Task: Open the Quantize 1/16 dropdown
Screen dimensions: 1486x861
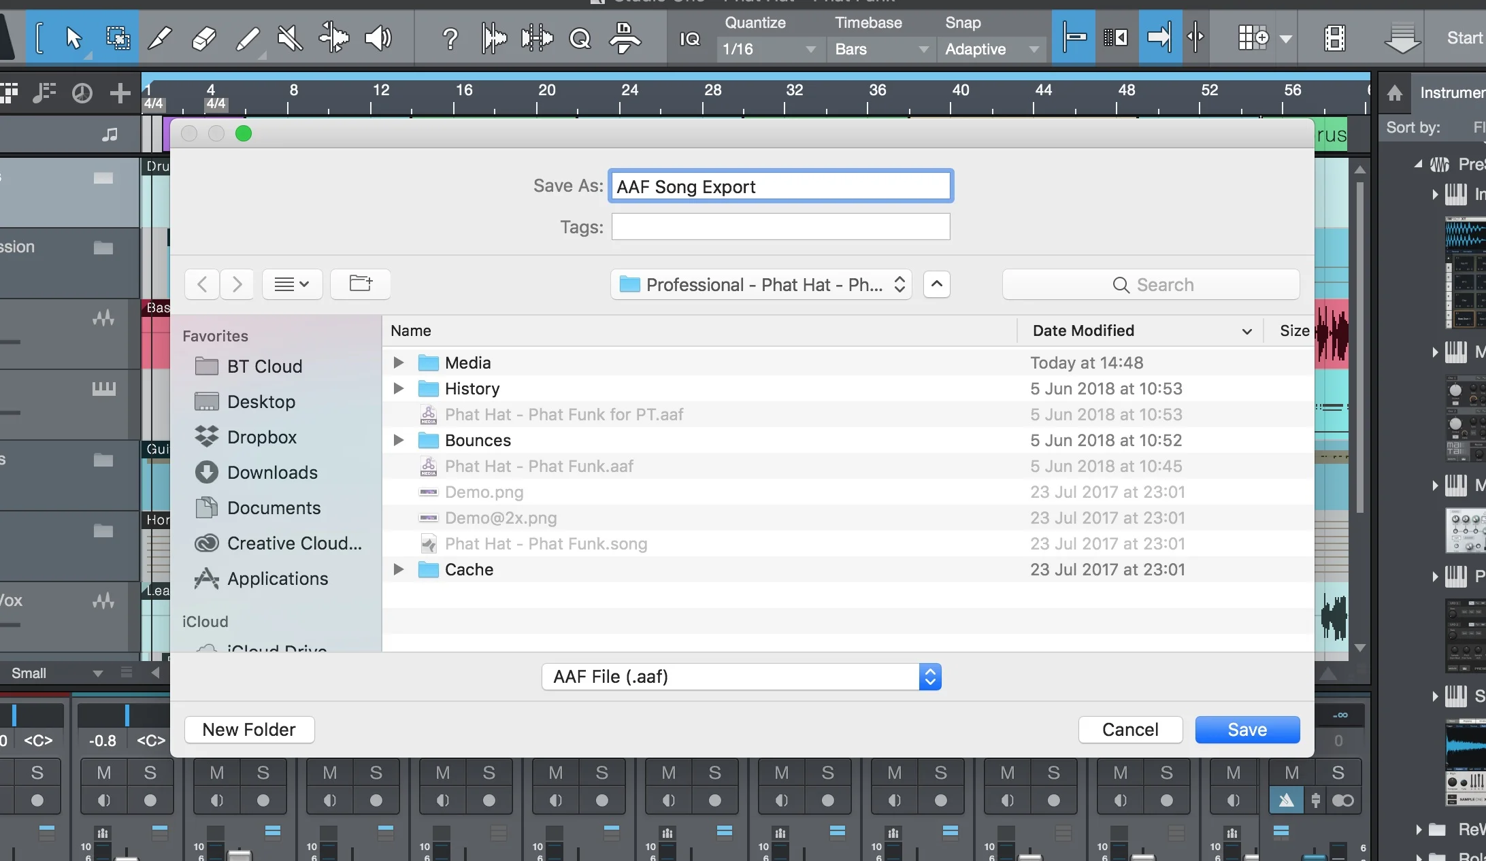Action: pos(769,49)
